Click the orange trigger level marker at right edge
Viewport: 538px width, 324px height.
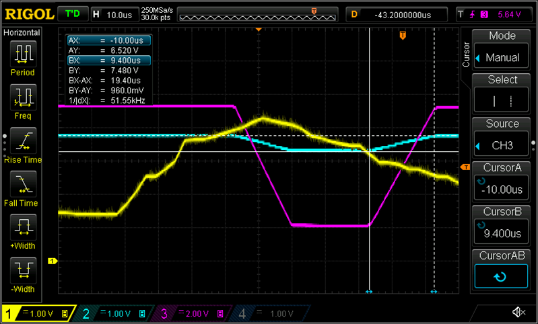[465, 167]
